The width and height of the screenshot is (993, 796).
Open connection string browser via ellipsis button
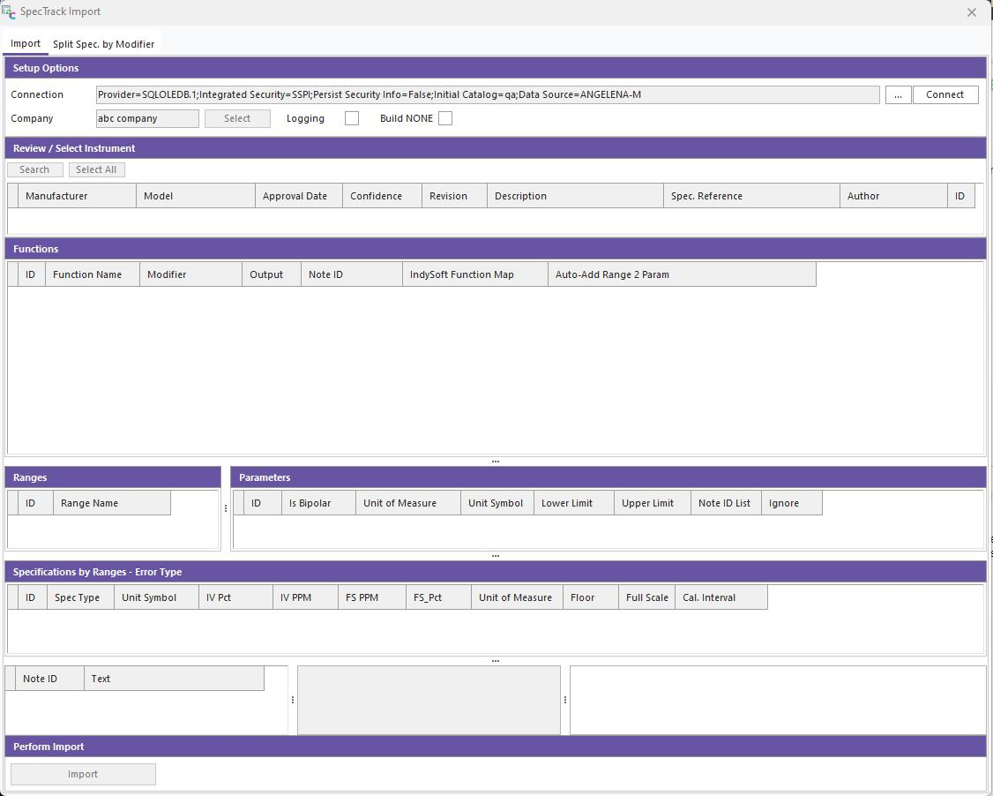tap(898, 94)
